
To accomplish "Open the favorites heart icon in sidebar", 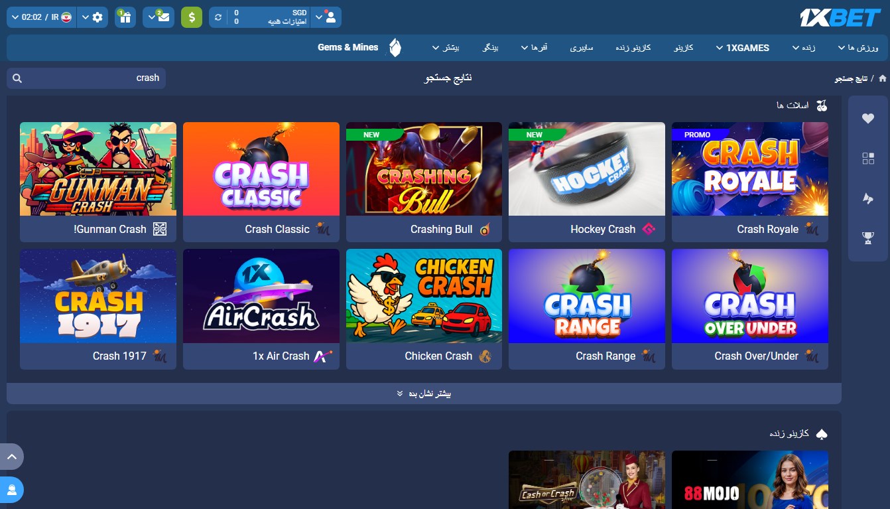I will (x=868, y=119).
